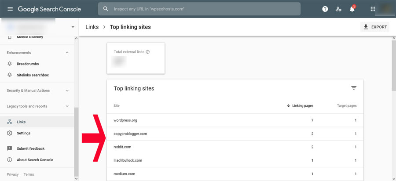Click the sidebar scrollbar thumb
This screenshot has height=181, width=396.
[x=76, y=142]
